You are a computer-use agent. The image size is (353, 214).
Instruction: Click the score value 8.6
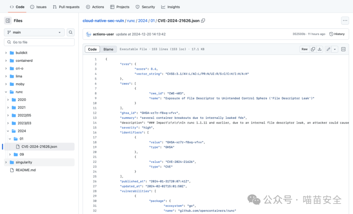click(x=154, y=69)
